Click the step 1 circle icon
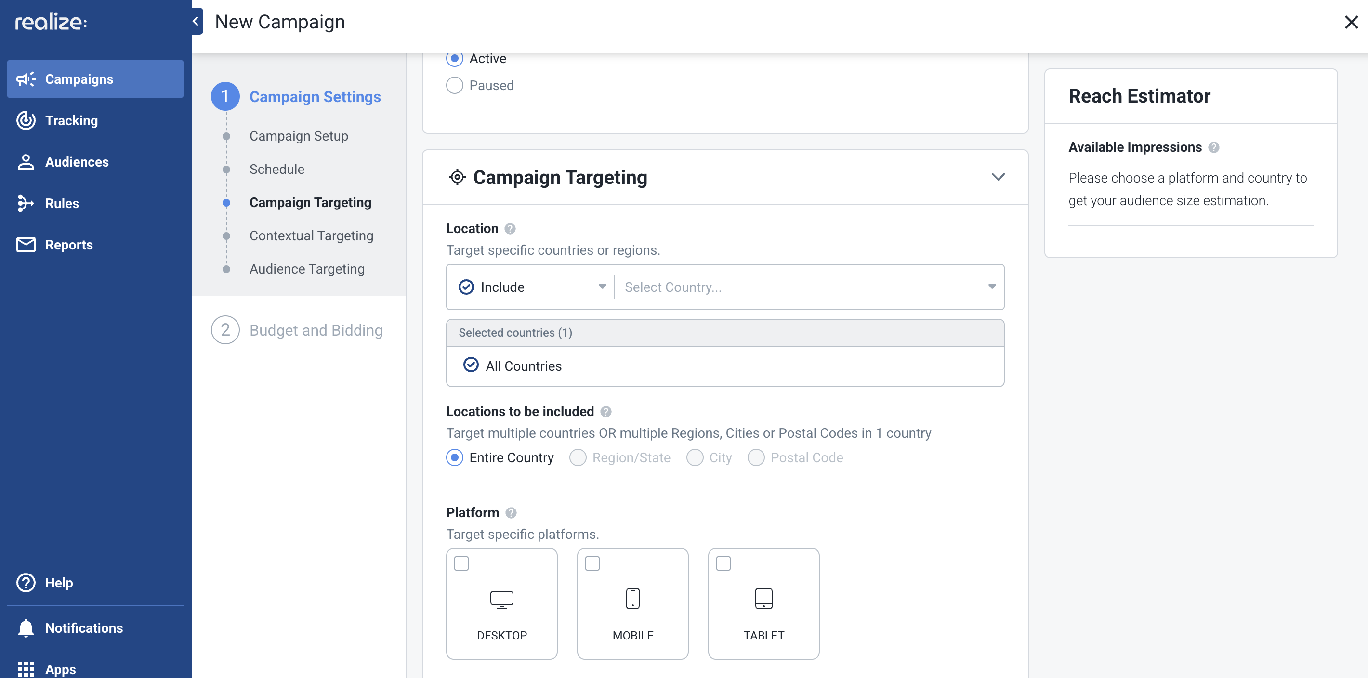Image resolution: width=1368 pixels, height=678 pixels. click(225, 96)
